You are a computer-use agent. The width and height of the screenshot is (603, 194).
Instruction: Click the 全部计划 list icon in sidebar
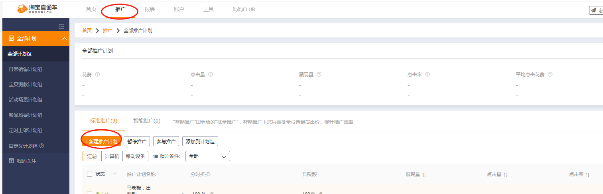click(x=11, y=38)
